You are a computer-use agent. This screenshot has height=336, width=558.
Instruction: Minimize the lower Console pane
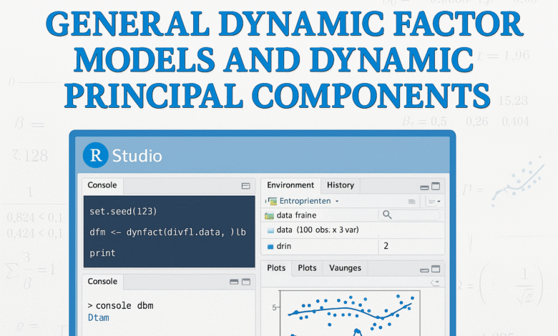[x=234, y=282]
